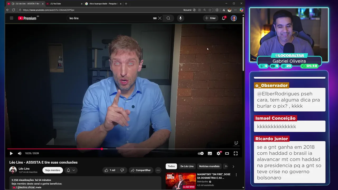Select the De Léo Lins chip
338x190 pixels.
187,166
